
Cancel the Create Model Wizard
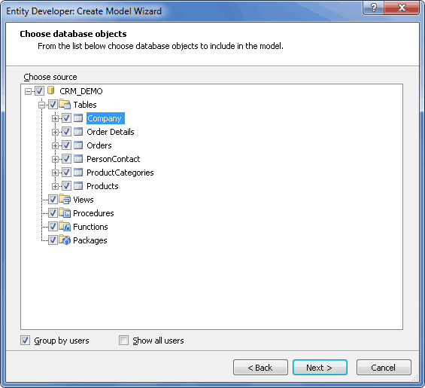point(384,368)
